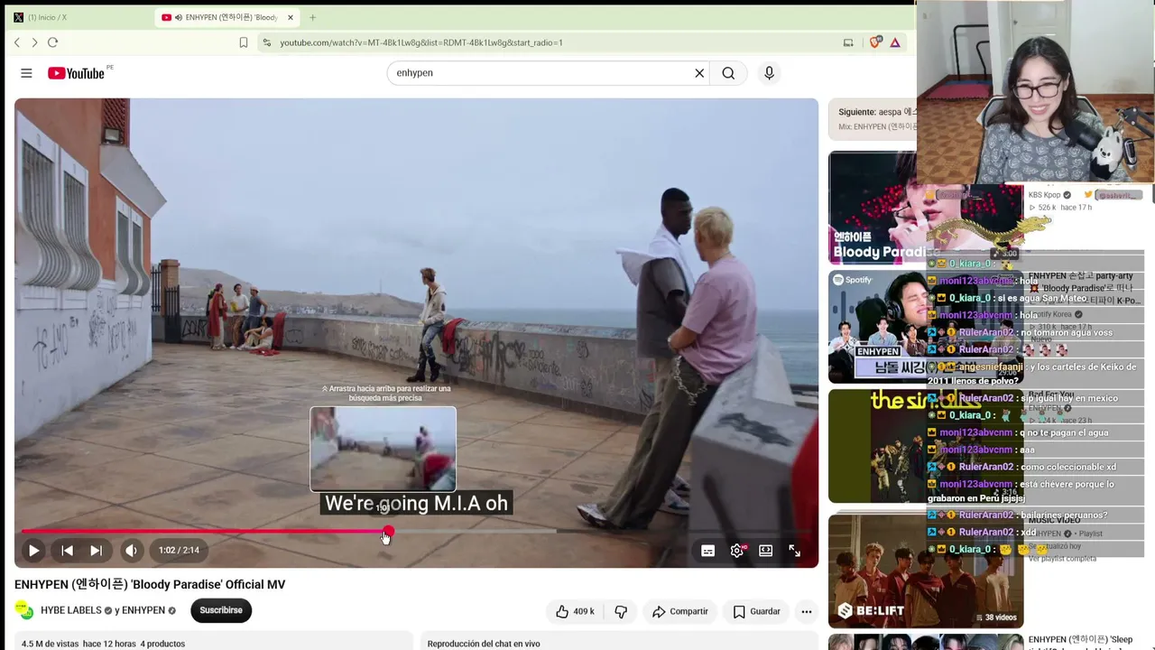
Task: Click the red seek handle on the progress bar
Action: click(388, 532)
